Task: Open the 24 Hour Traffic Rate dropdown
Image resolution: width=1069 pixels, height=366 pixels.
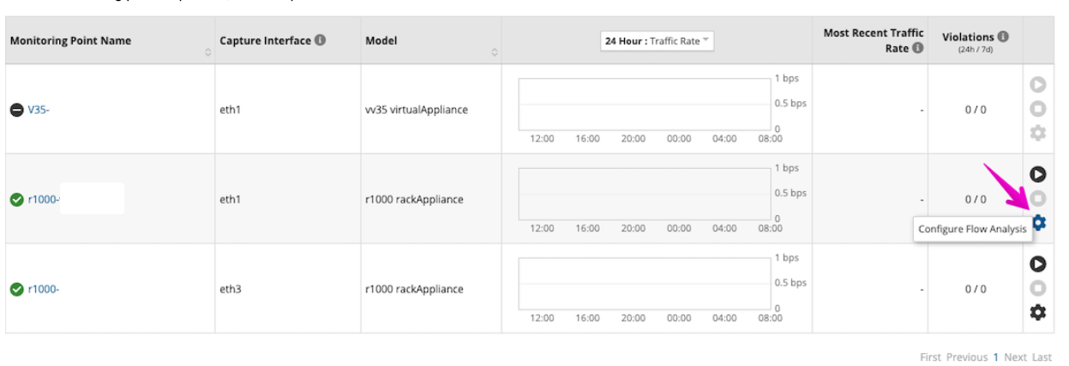Action: (x=658, y=41)
